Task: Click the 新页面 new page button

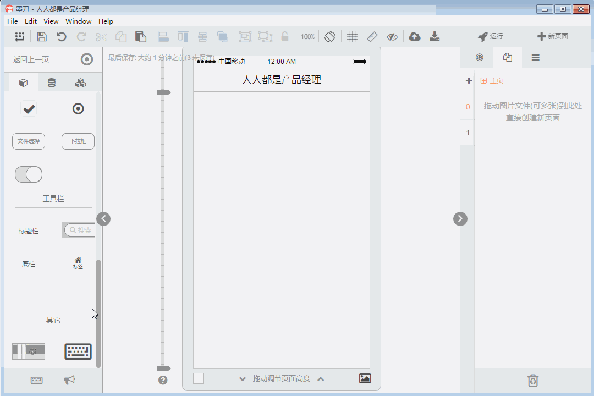Action: [553, 36]
